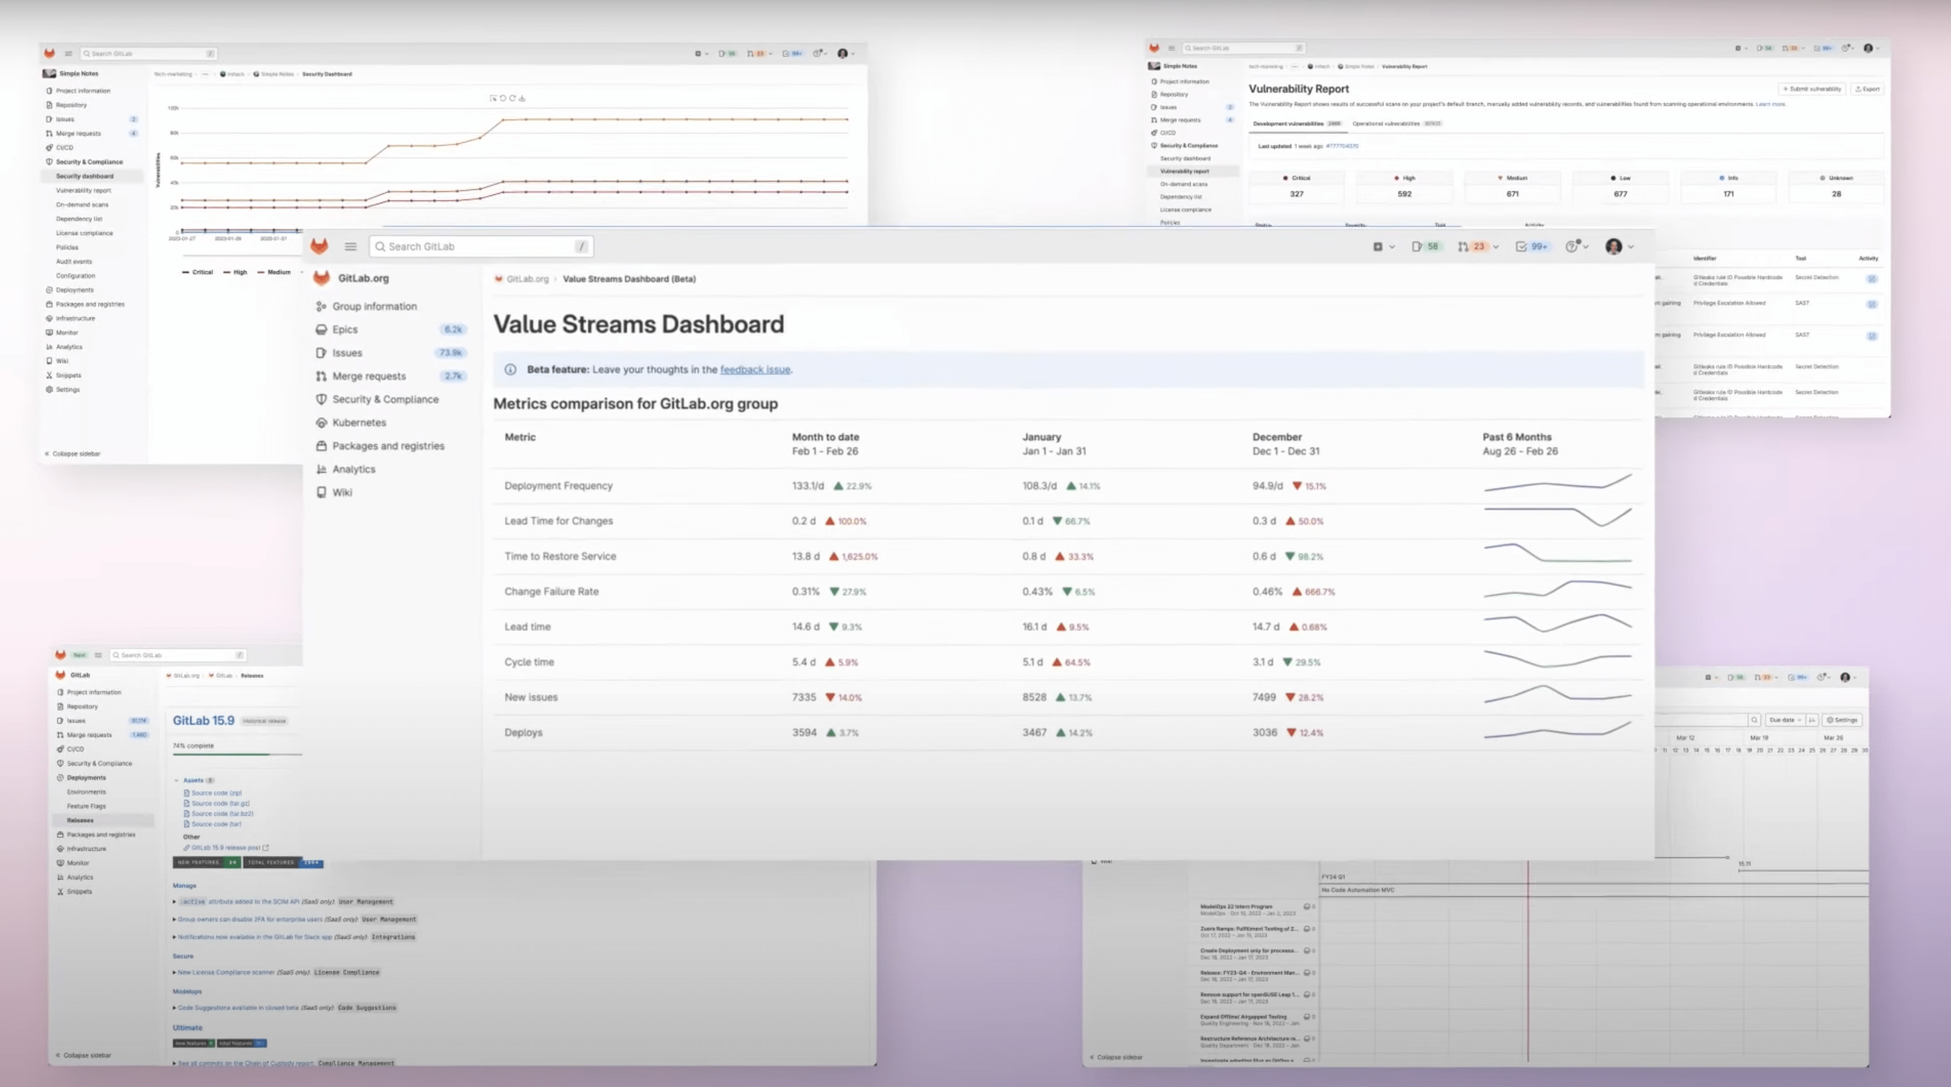Expand Create new dropdown arrow in Value Streams header
The height and width of the screenshot is (1087, 1951).
[1392, 246]
